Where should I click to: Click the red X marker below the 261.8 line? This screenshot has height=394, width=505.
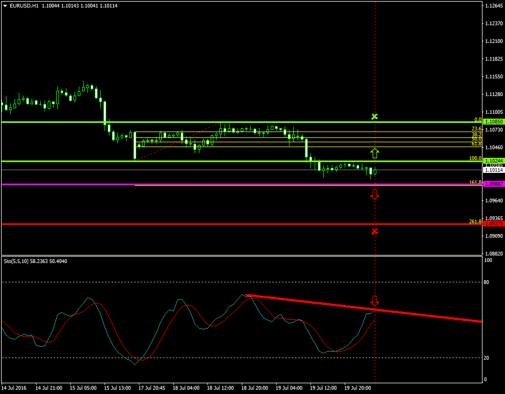[375, 231]
